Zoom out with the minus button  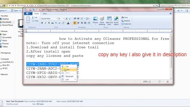tap(150, 82)
